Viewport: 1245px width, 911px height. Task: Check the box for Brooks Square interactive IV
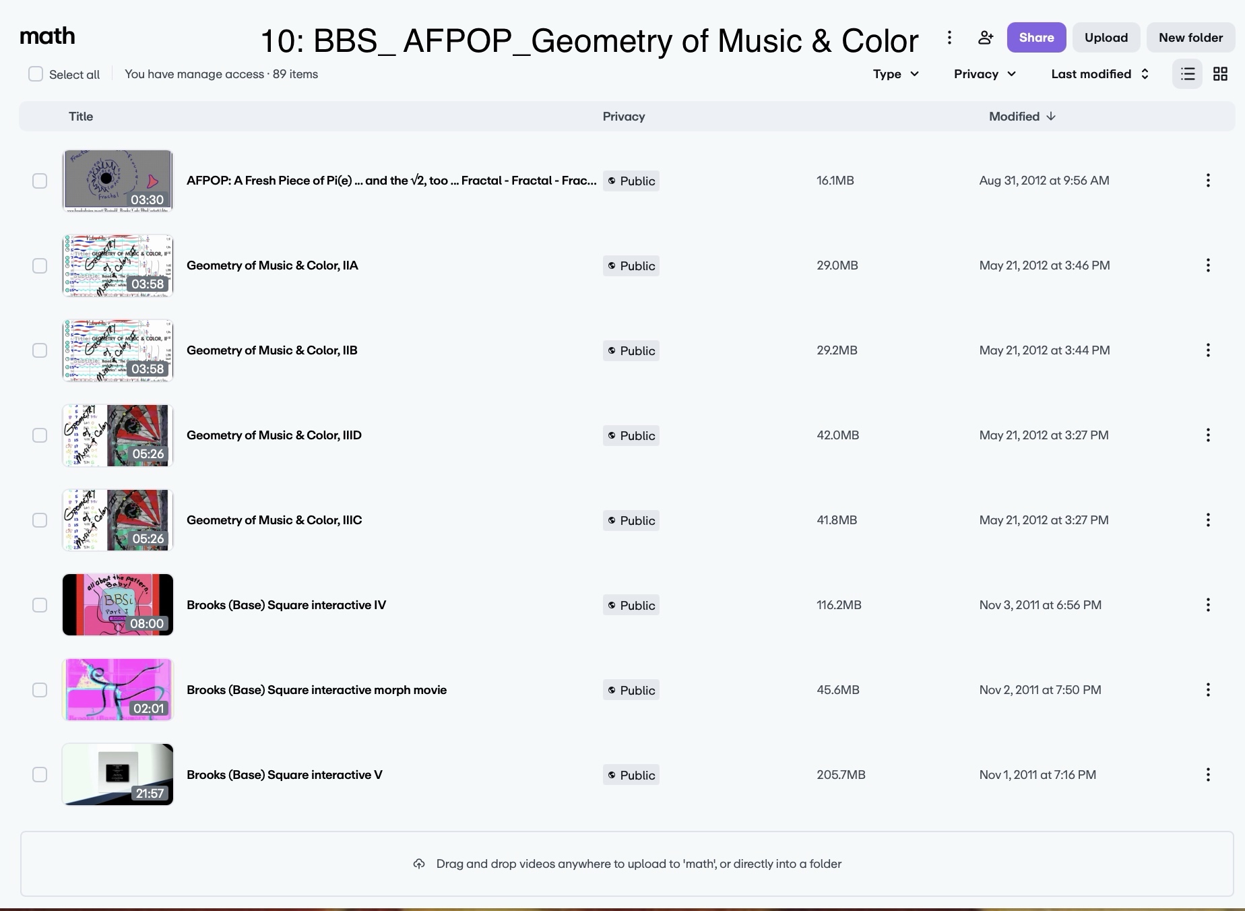(x=40, y=605)
